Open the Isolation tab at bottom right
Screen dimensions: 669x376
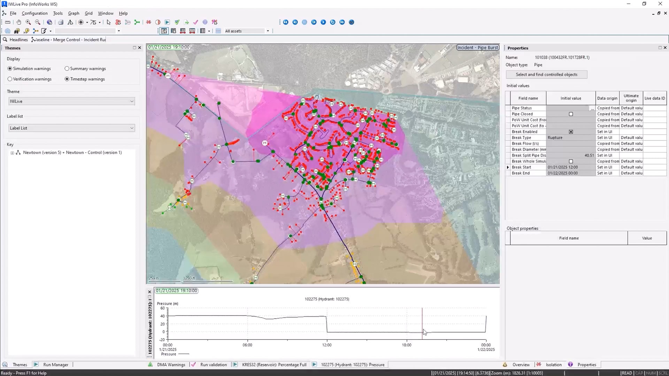click(553, 365)
